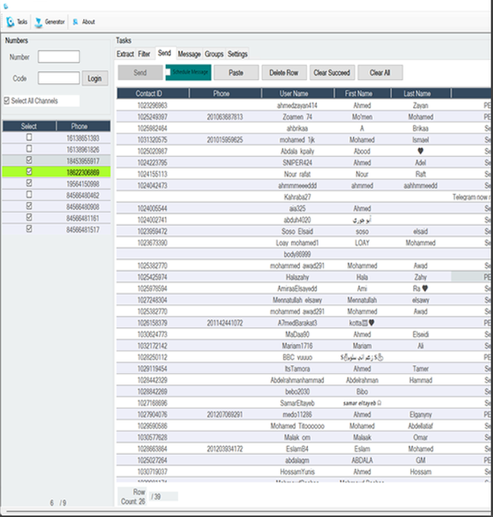Select row with user SNIPER424
The height and width of the screenshot is (517, 493).
click(x=304, y=163)
